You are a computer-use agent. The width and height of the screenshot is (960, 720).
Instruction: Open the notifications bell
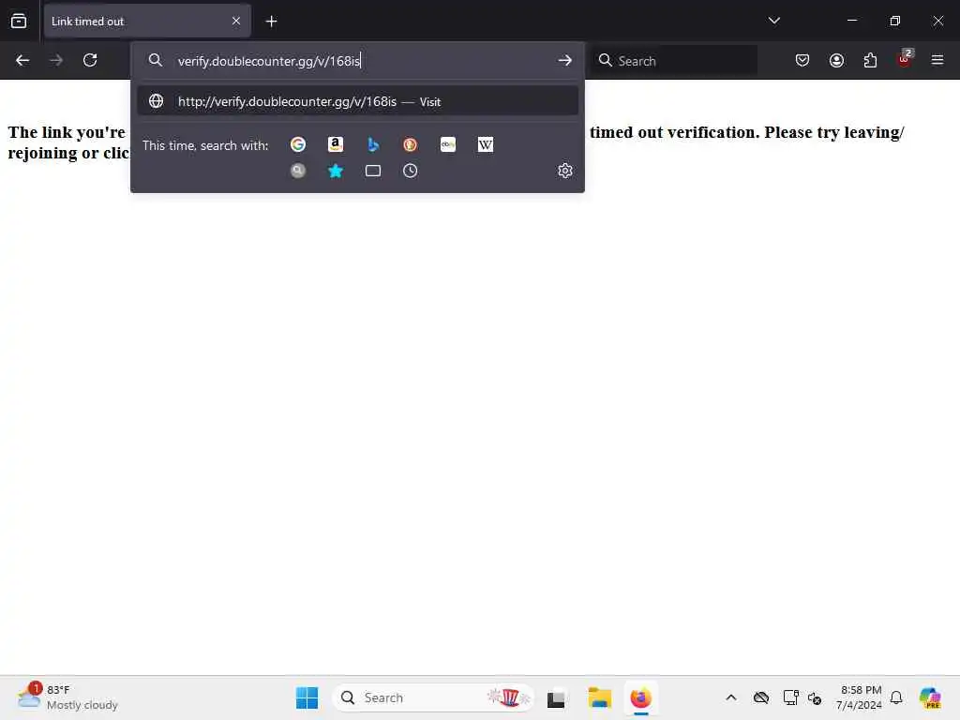pos(896,697)
